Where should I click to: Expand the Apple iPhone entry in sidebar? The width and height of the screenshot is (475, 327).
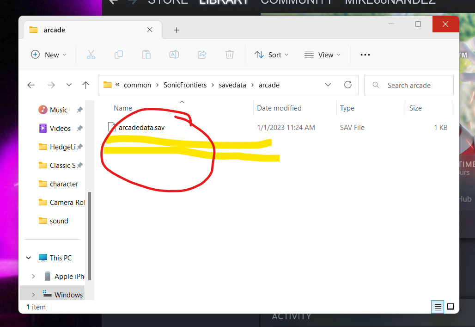point(33,276)
